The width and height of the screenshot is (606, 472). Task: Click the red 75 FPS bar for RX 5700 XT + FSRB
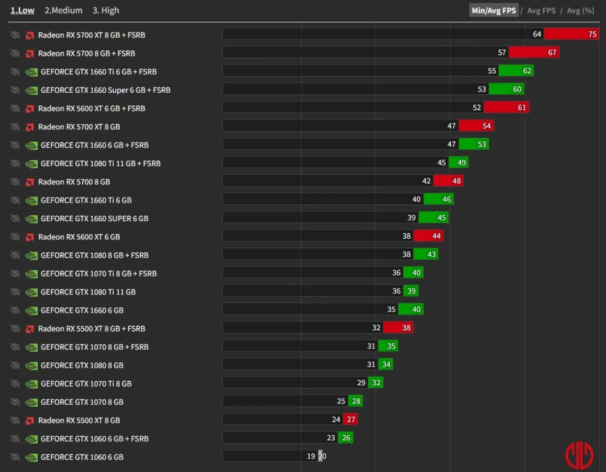tap(571, 34)
